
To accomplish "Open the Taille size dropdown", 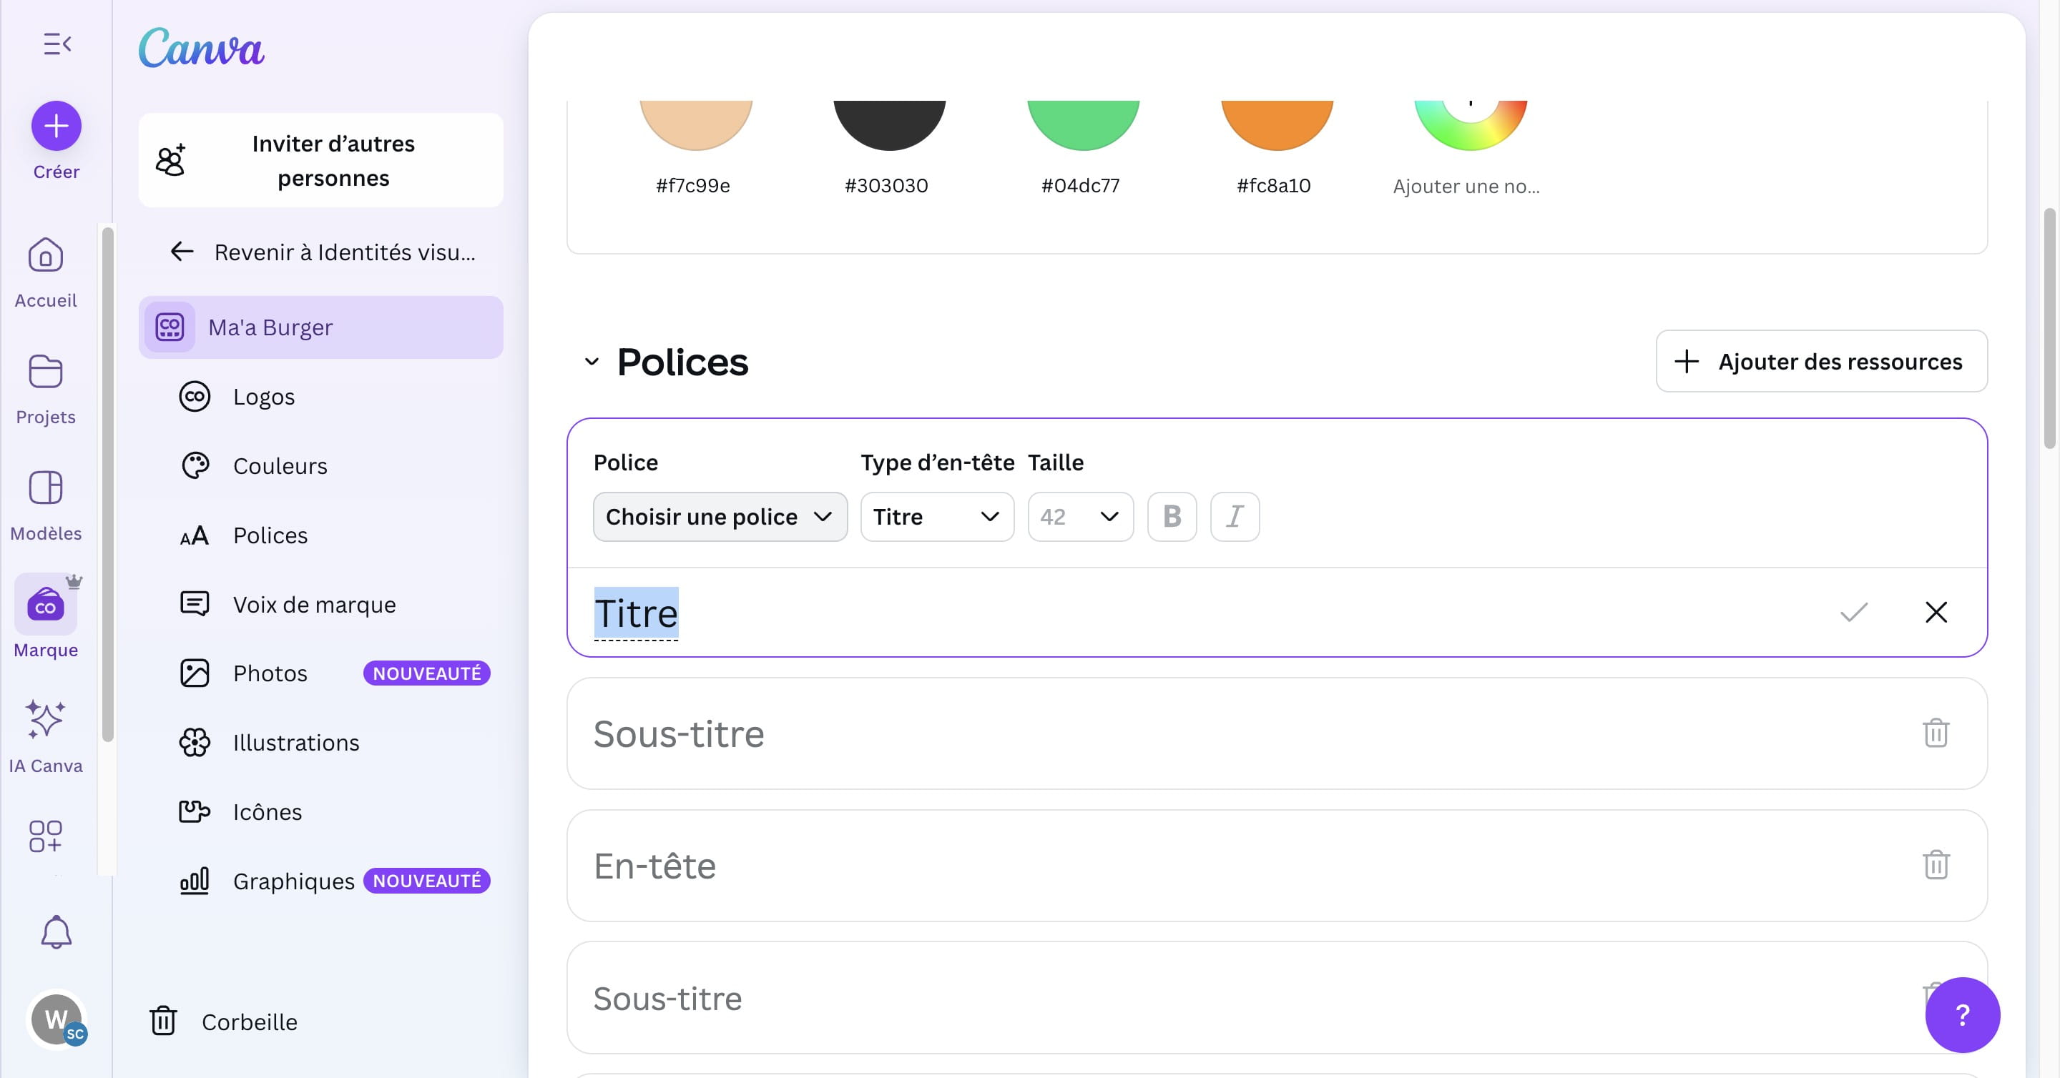I will [1079, 517].
